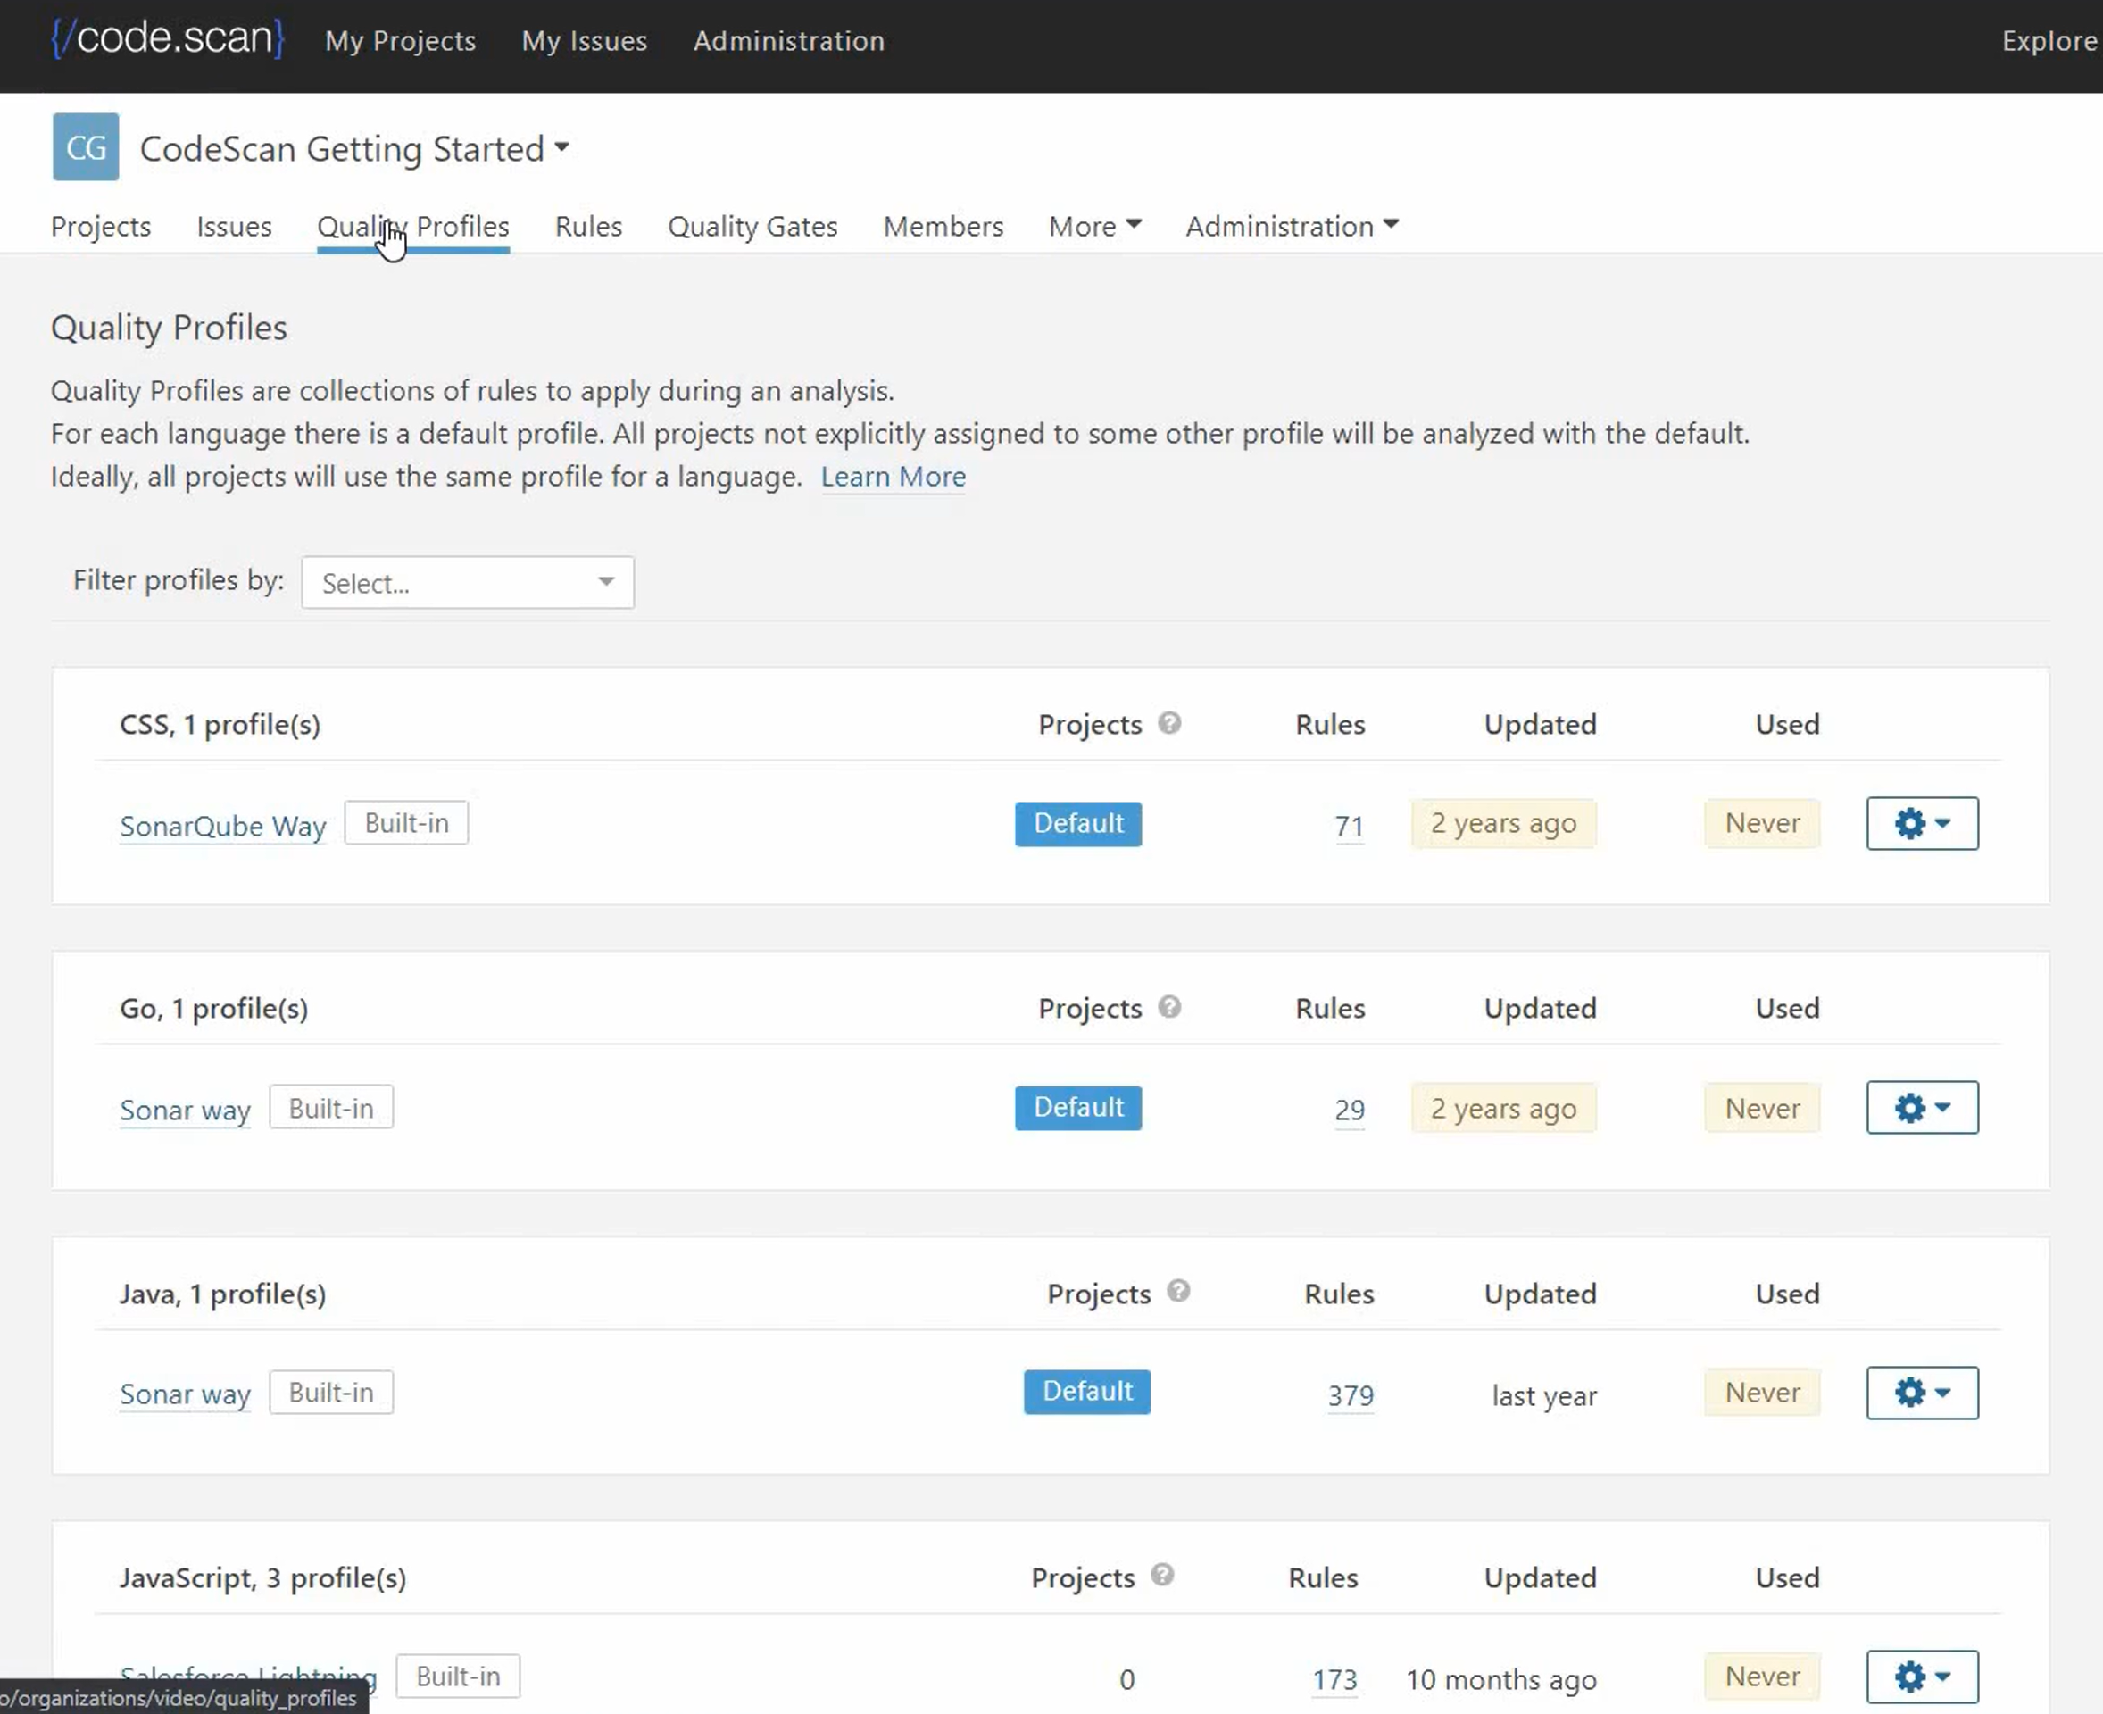Open gear menu for Go Sonar way
The width and height of the screenshot is (2103, 1714).
pos(1921,1108)
